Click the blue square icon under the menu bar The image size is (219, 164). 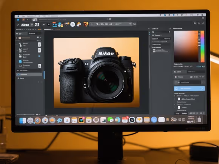[18, 20]
